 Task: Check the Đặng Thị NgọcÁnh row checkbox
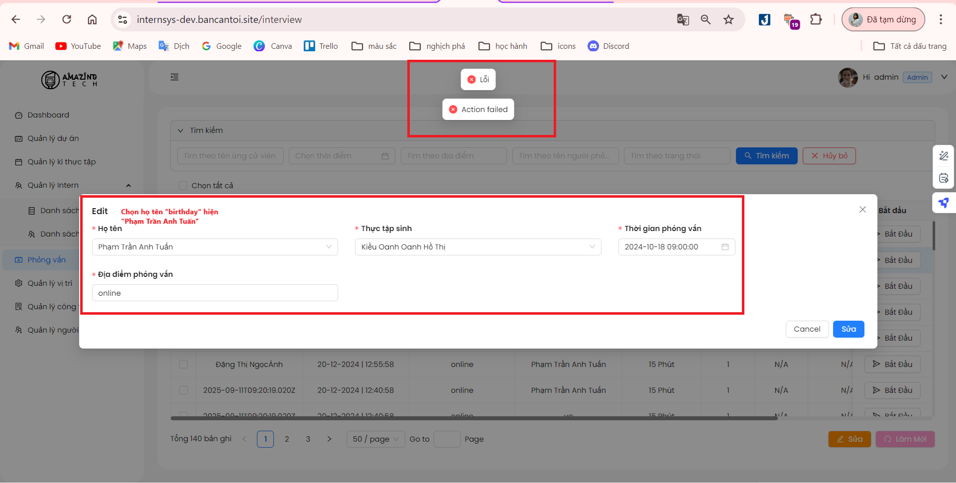pyautogui.click(x=183, y=364)
